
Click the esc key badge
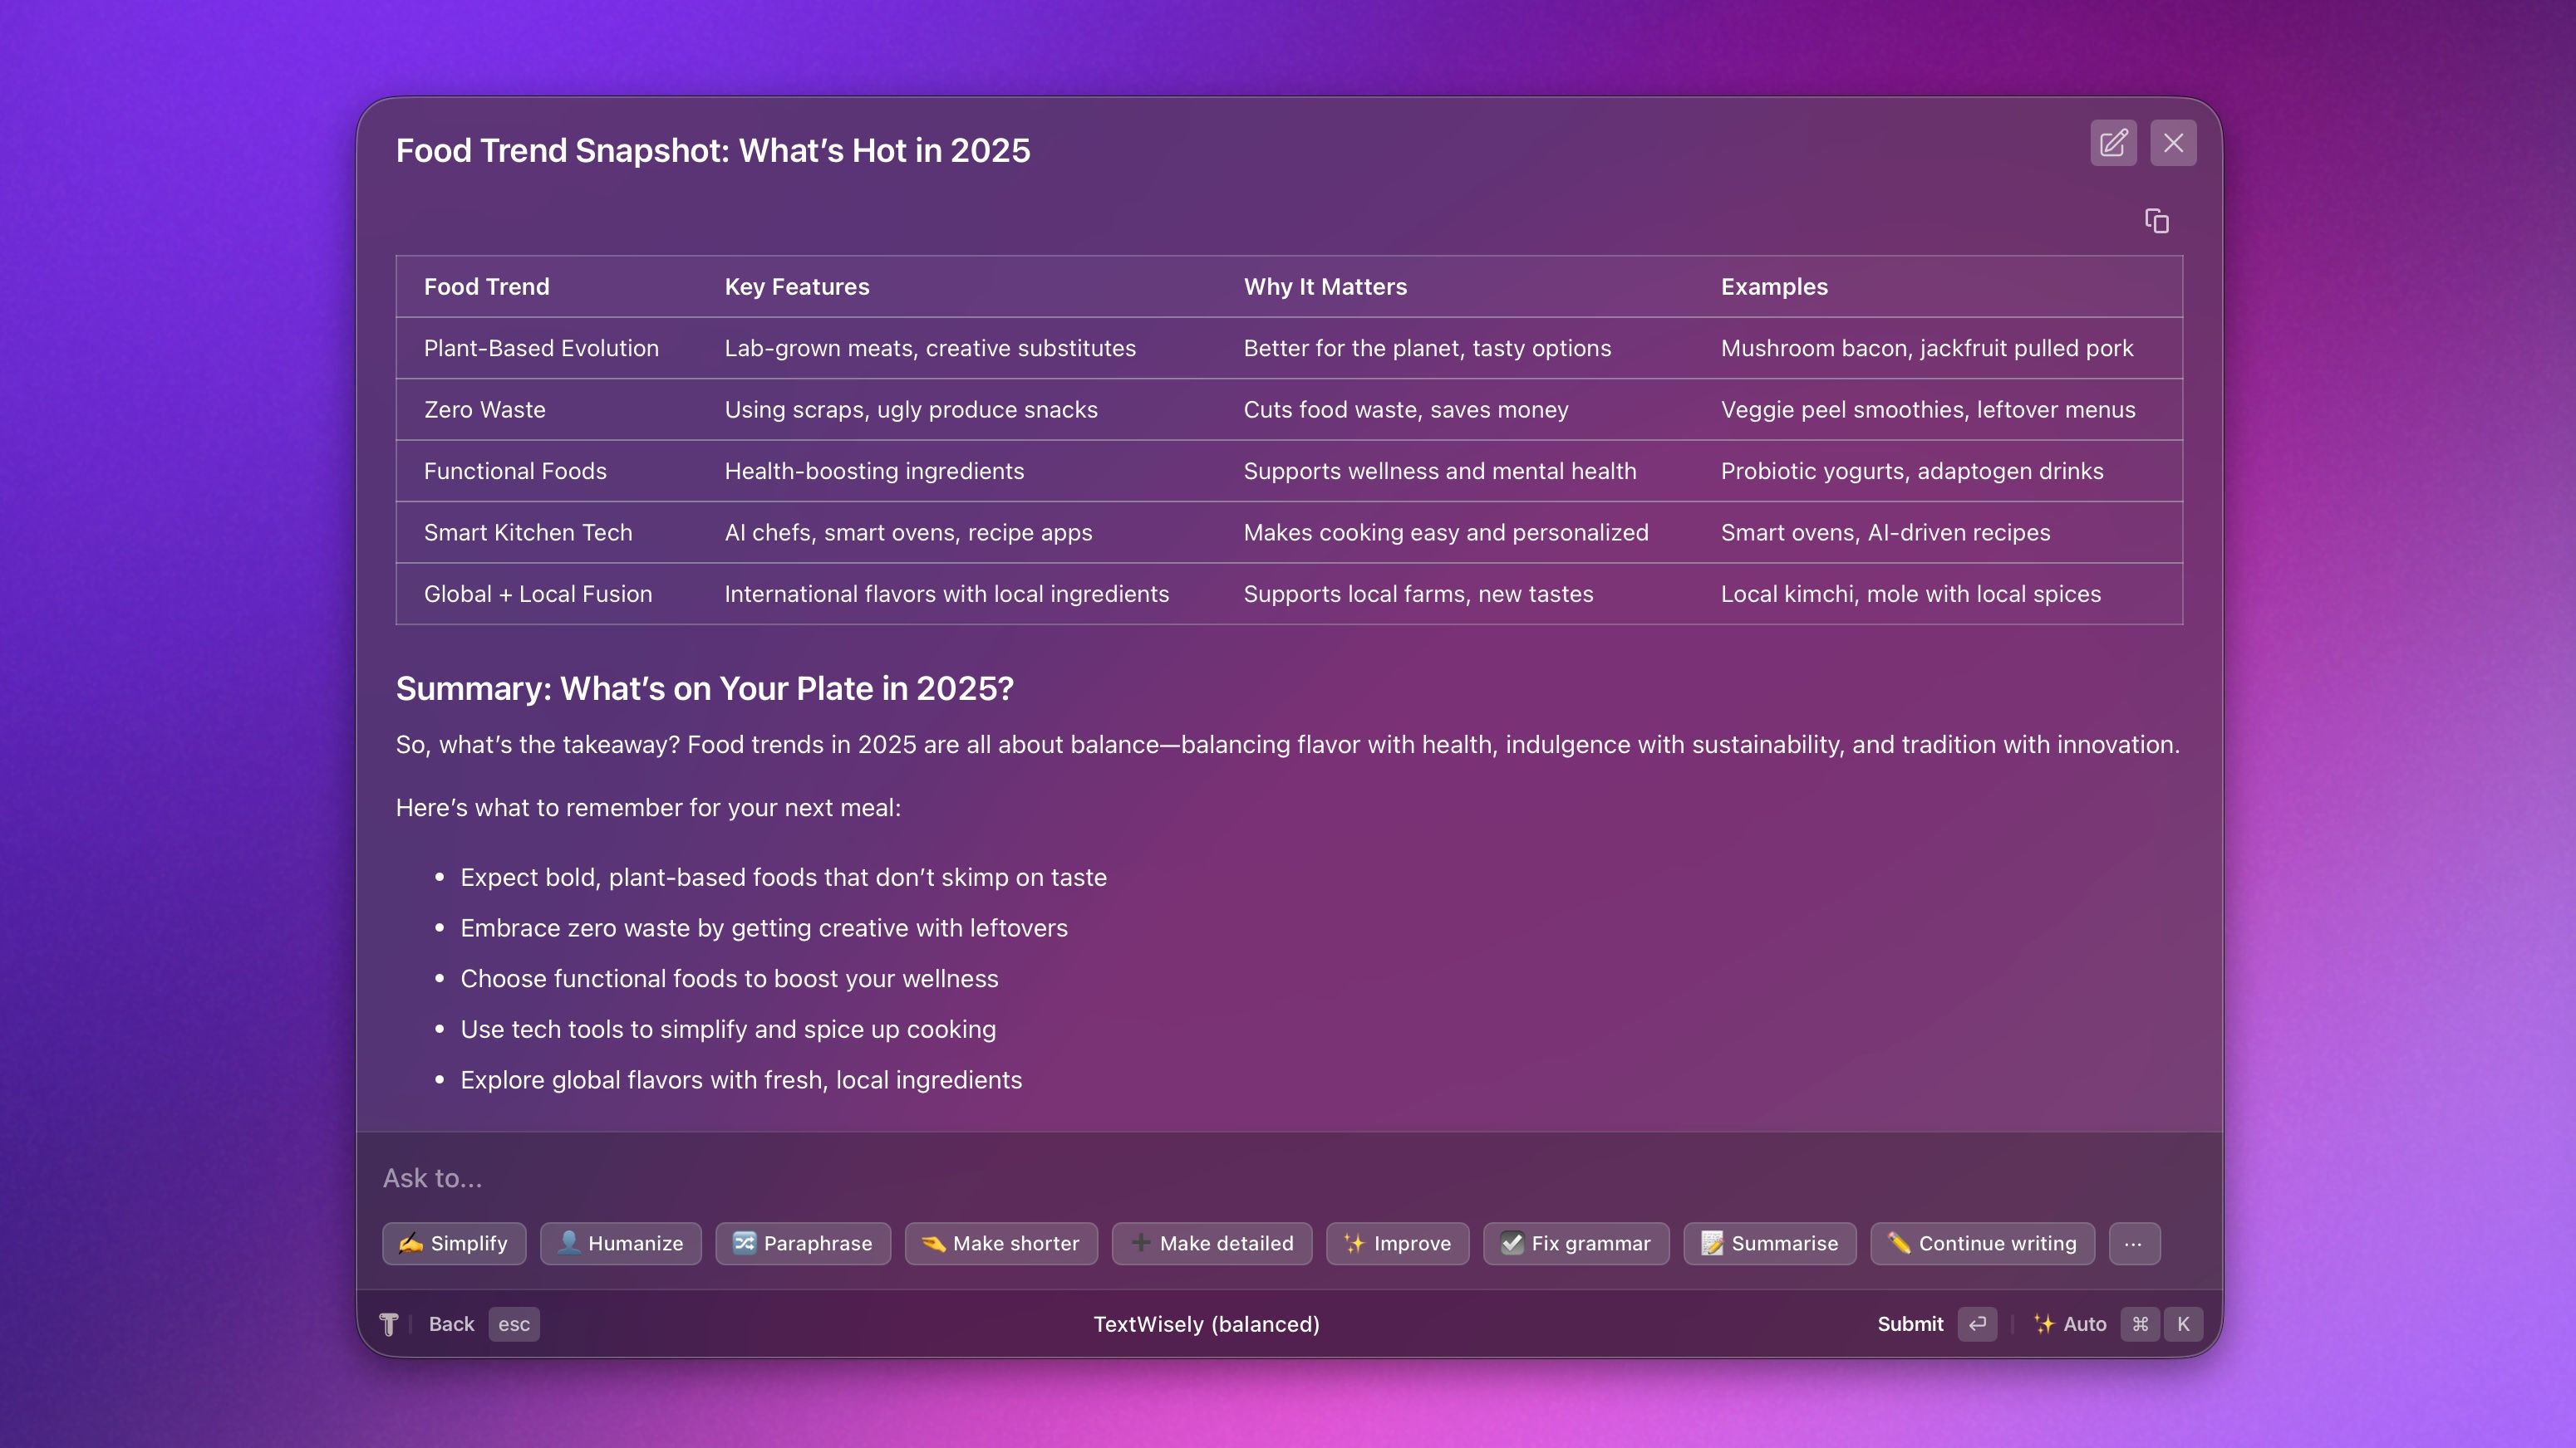(513, 1324)
